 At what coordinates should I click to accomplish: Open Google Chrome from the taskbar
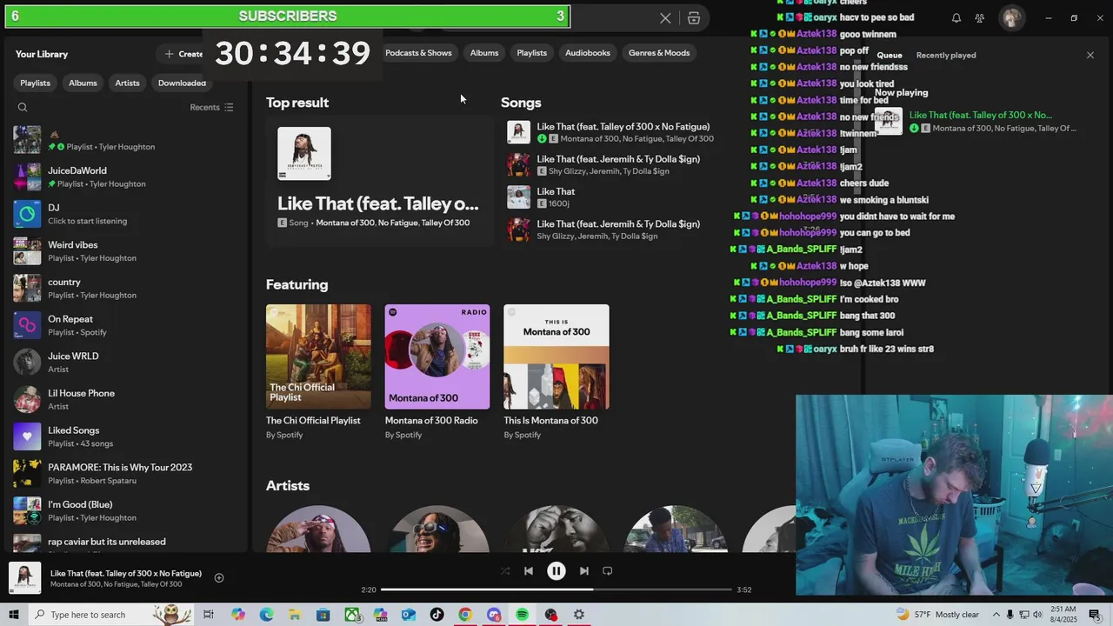pyautogui.click(x=465, y=615)
